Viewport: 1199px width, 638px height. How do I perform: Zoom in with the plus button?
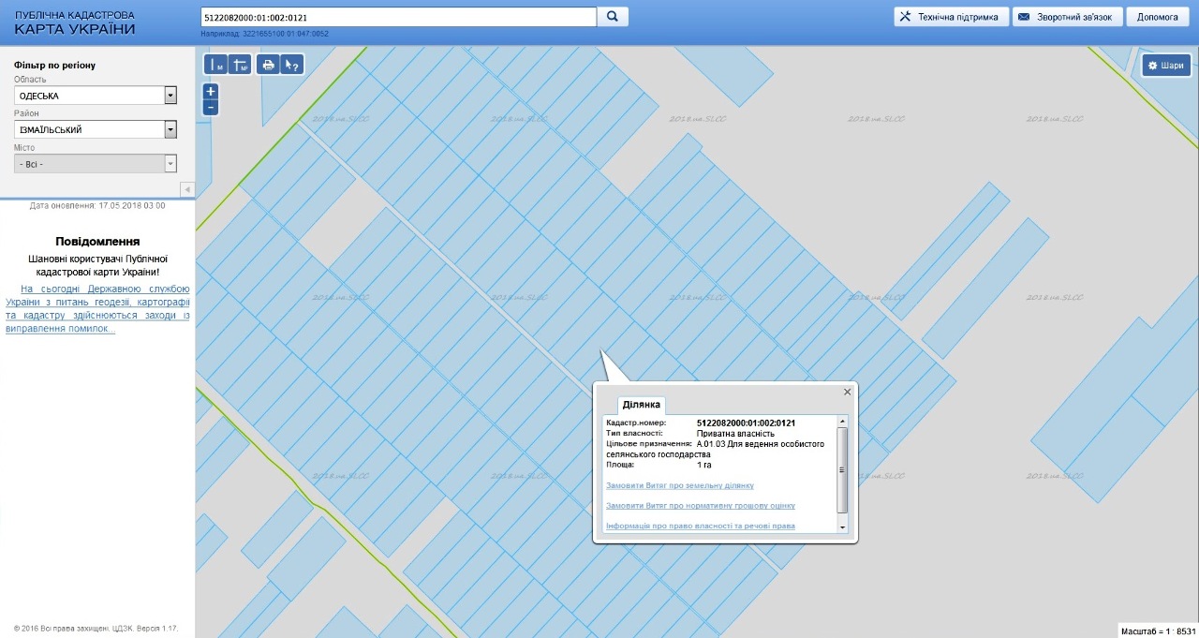(211, 92)
